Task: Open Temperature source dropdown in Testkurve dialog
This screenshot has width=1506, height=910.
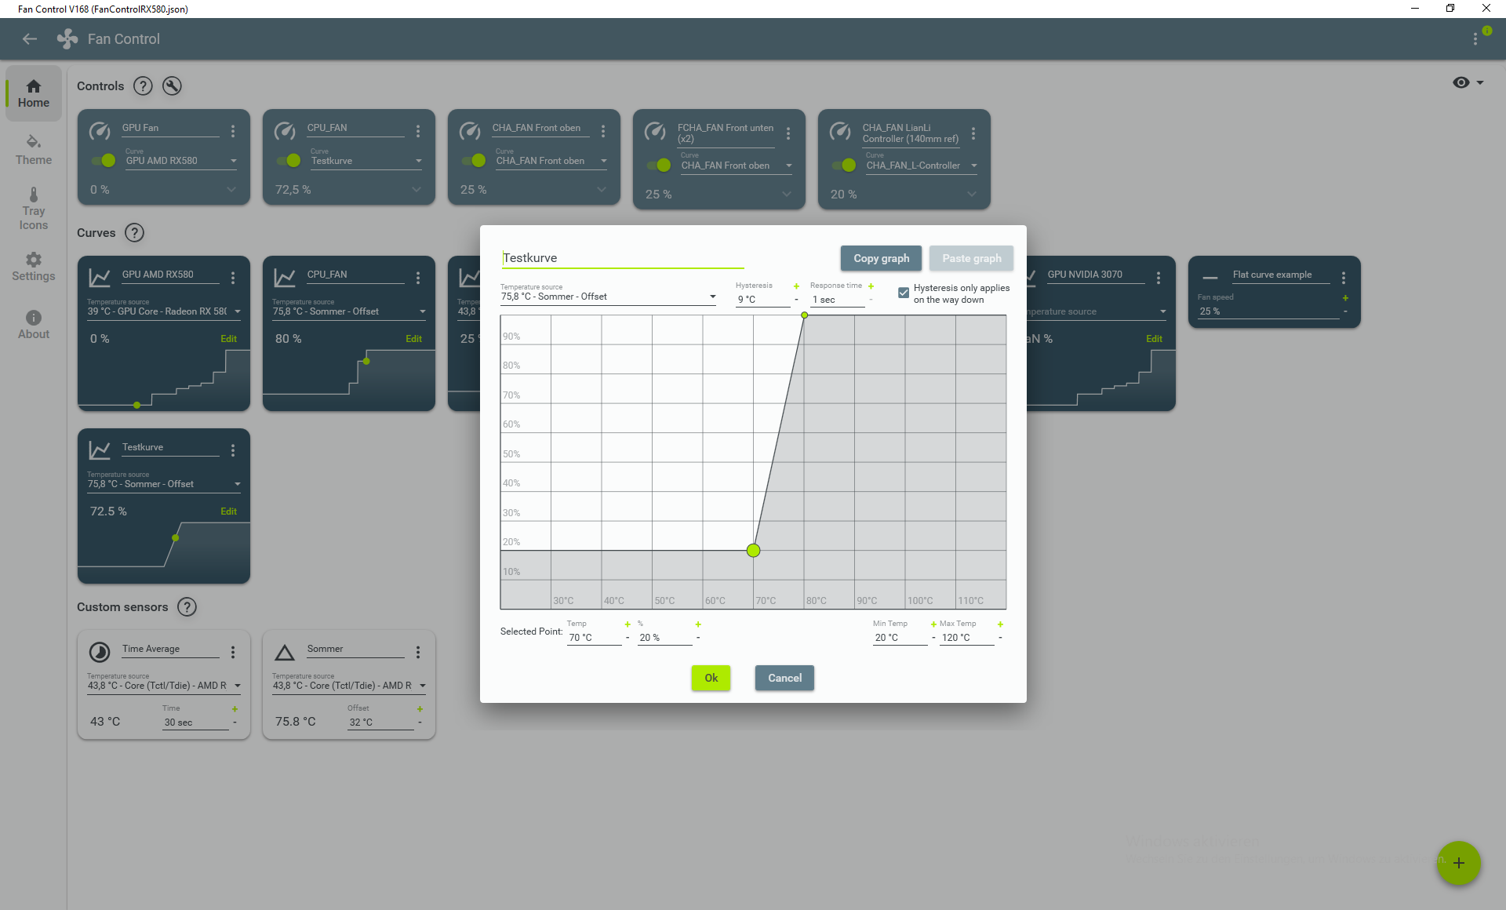Action: [609, 297]
